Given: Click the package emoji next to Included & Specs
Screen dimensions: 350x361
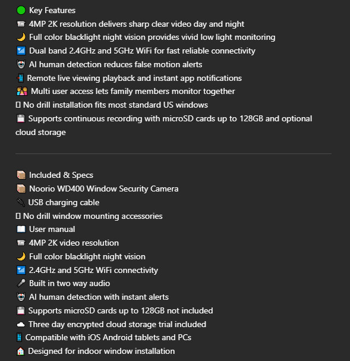Looking at the screenshot, I should click(x=21, y=175).
